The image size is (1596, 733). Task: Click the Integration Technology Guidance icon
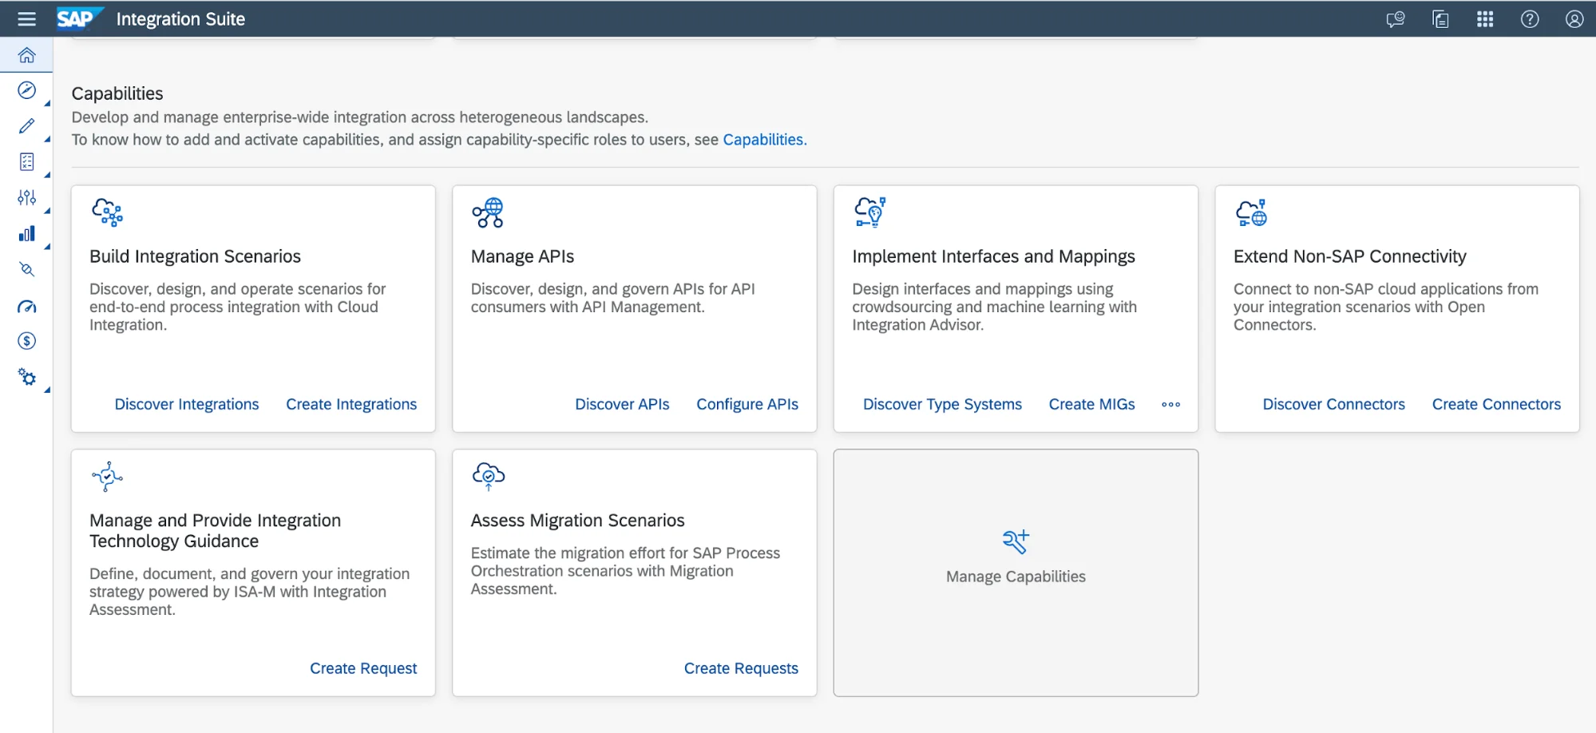[107, 477]
